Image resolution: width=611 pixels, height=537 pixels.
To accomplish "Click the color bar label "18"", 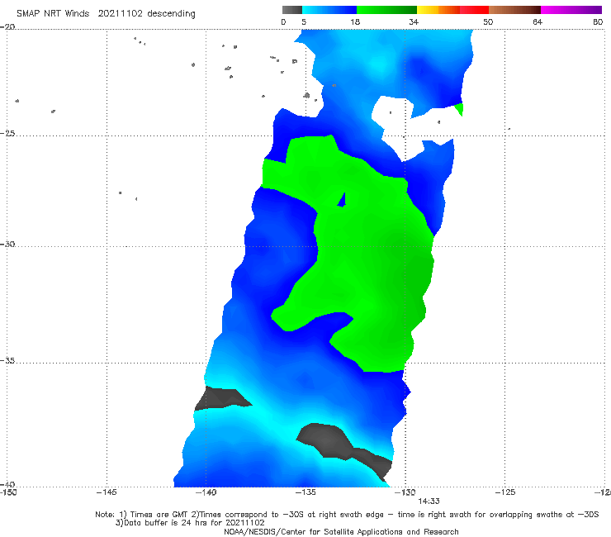I will pyautogui.click(x=355, y=21).
